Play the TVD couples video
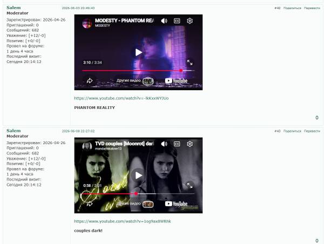This screenshot has width=324, height=244. pos(138,175)
